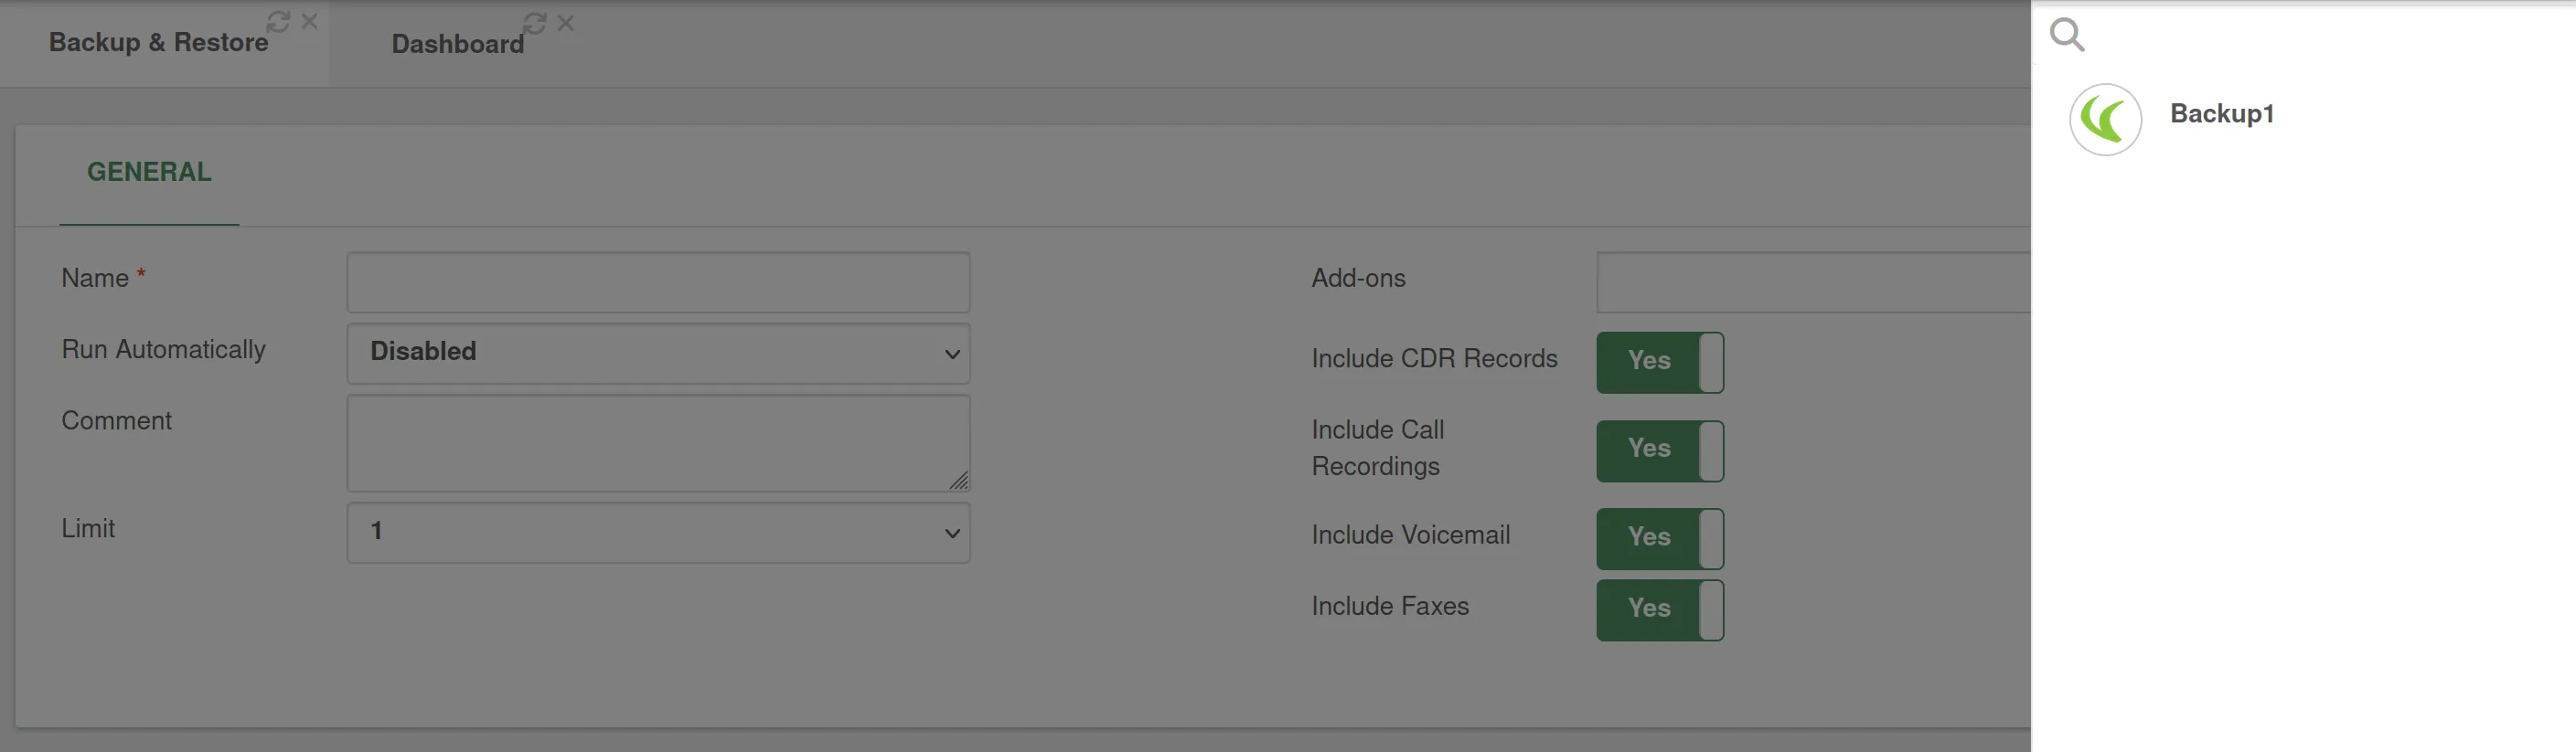2576x752 pixels.
Task: Click the search magnifier icon
Action: coord(2066,35)
